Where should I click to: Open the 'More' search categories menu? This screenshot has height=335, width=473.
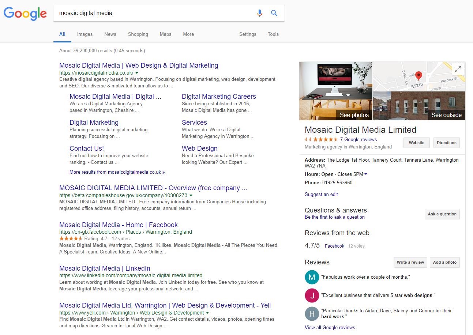point(188,34)
